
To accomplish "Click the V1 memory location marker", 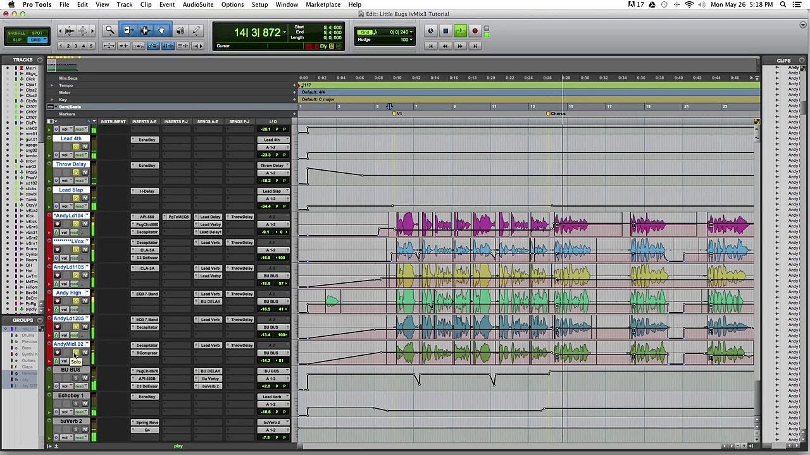I will (397, 114).
